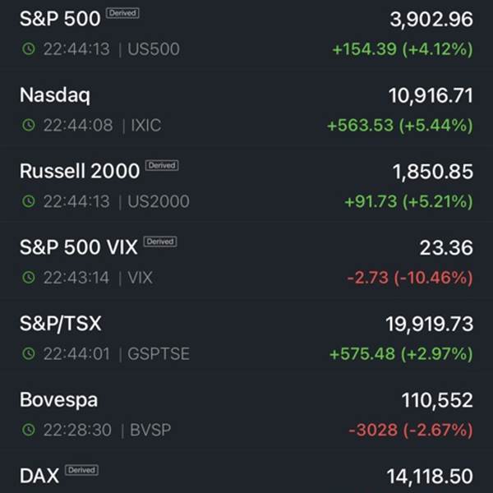
Task: Open the S&P/TSX index entry
Action: 246,338
